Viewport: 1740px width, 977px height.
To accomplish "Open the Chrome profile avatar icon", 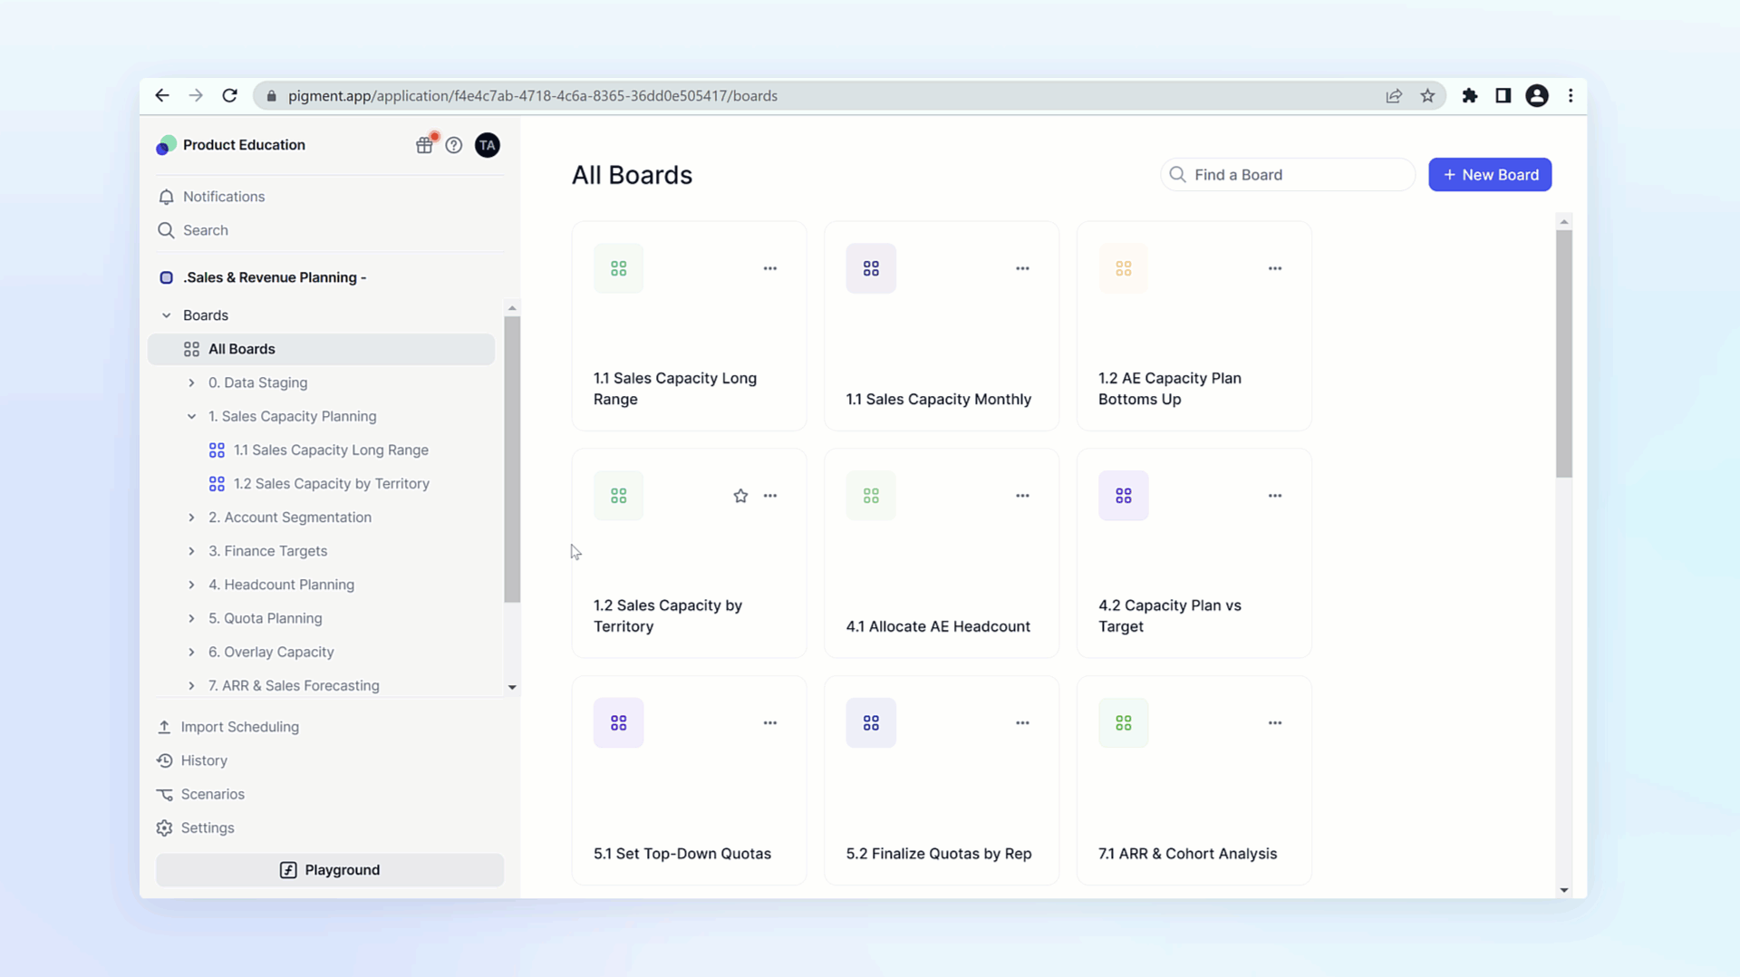I will tap(1537, 95).
